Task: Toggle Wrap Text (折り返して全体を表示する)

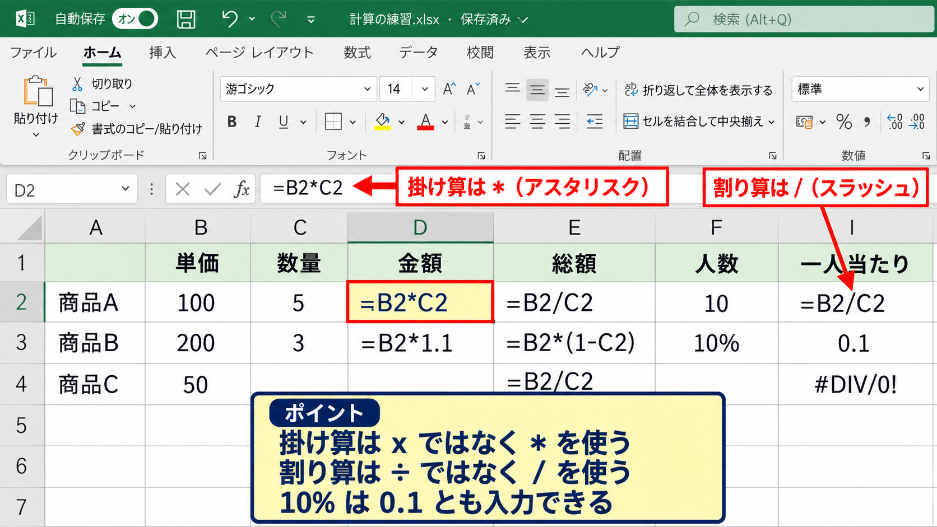Action: point(698,90)
